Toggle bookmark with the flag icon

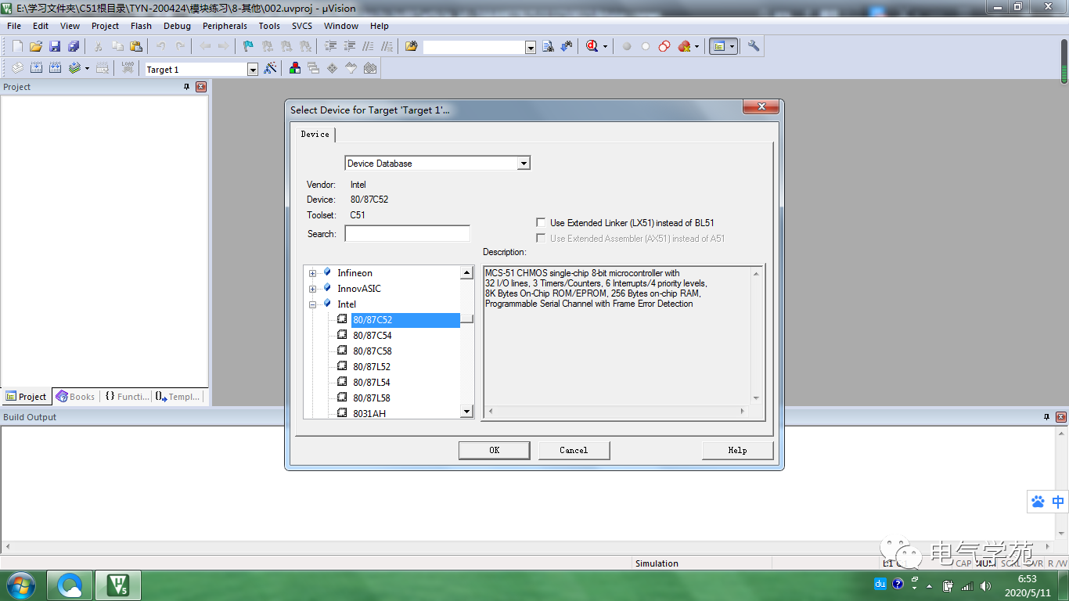247,46
